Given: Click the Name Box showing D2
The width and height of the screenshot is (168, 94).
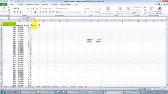Looking at the screenshot, I should (x=9, y=18).
